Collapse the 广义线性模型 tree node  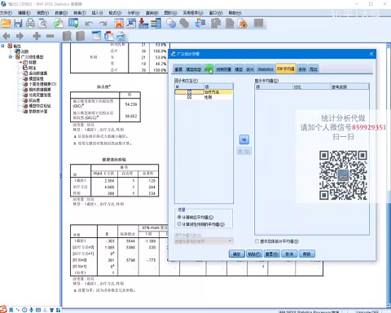point(11,57)
